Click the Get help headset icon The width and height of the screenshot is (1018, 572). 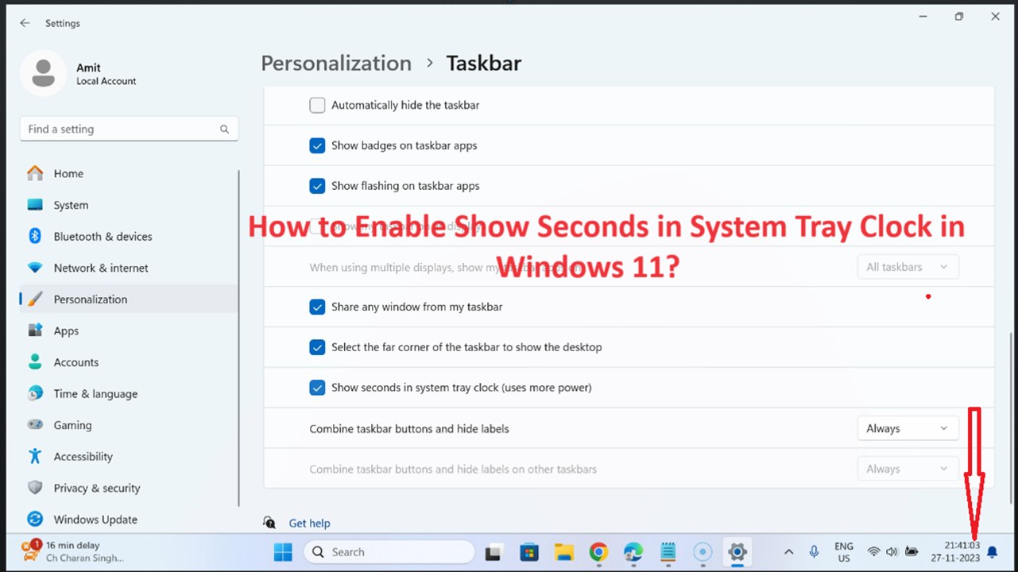coord(270,523)
